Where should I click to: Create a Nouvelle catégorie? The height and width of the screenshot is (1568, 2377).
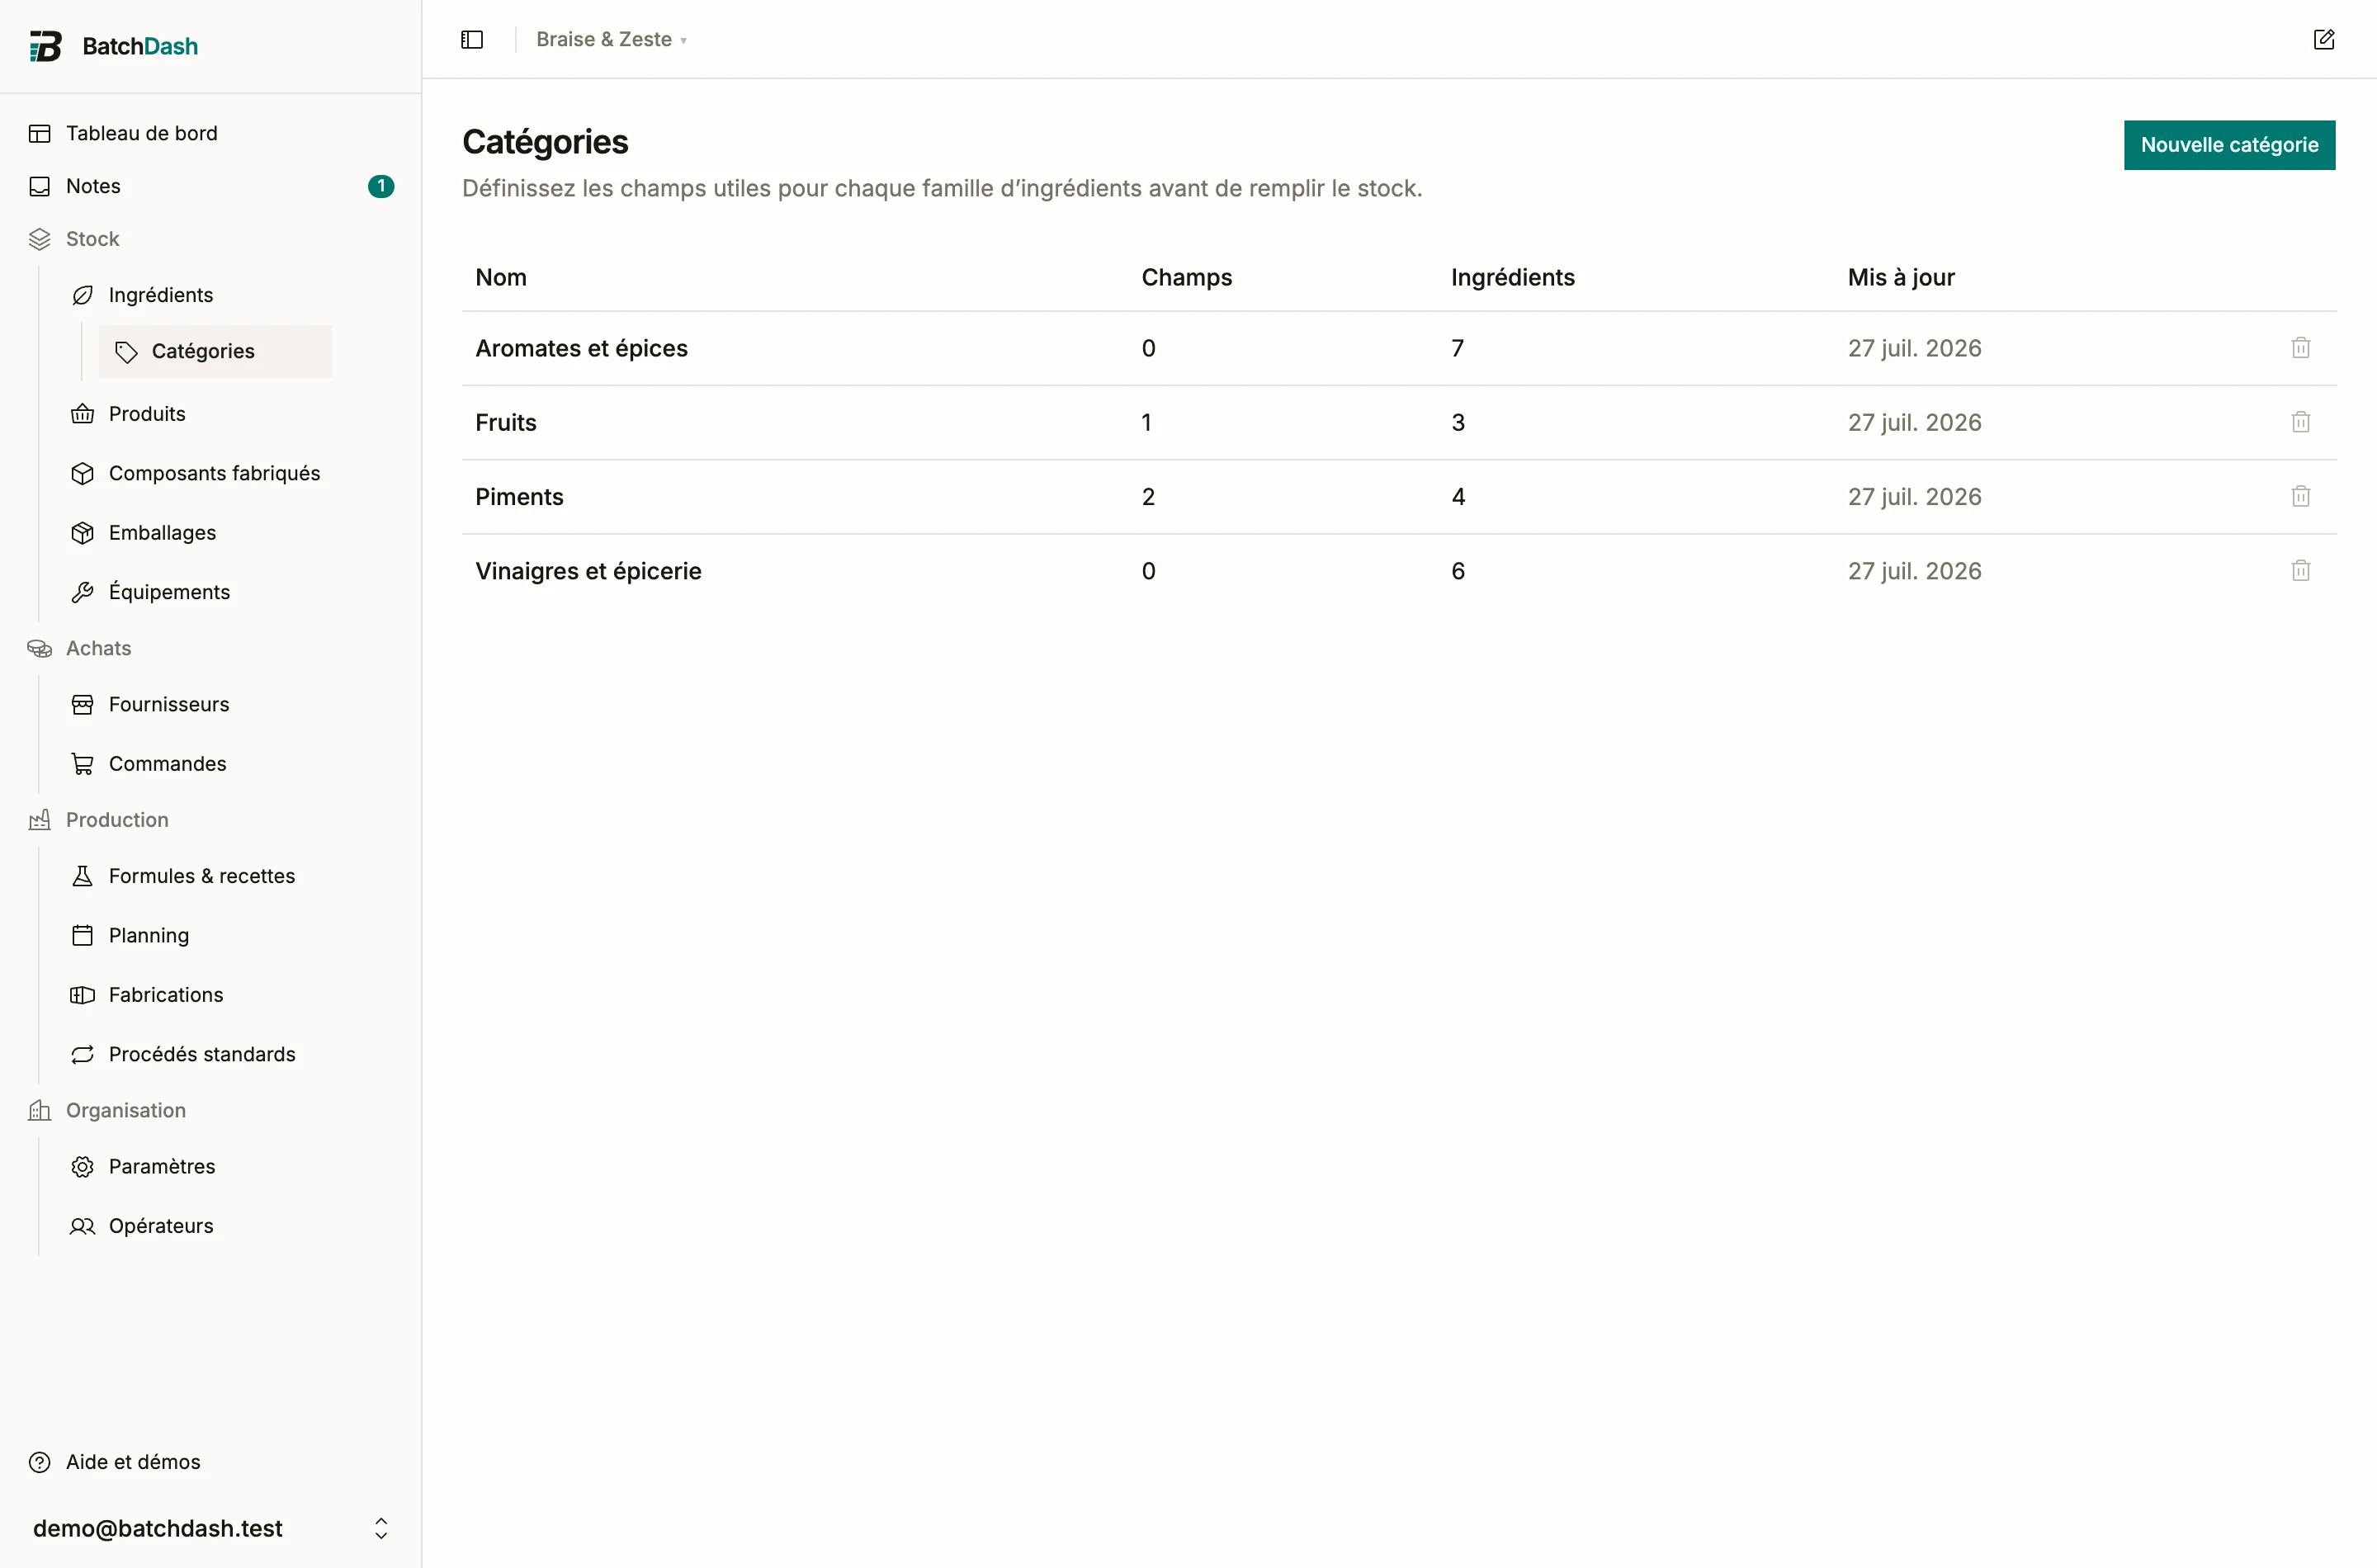pos(2229,145)
